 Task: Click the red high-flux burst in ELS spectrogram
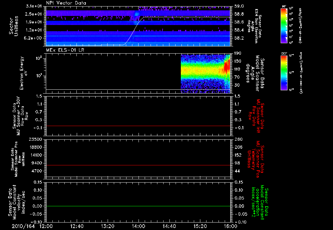[x=227, y=67]
